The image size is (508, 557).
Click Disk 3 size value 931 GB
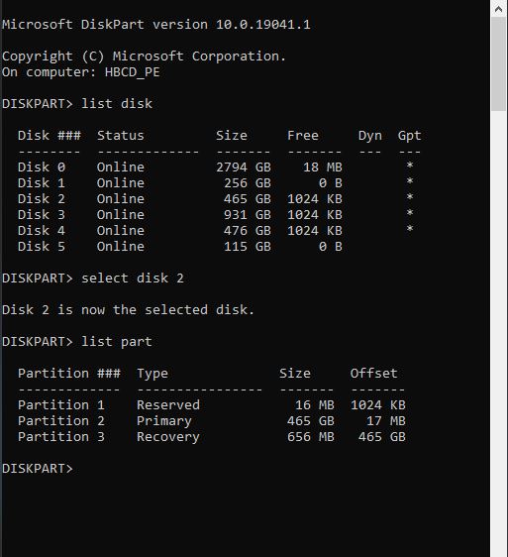point(248,214)
